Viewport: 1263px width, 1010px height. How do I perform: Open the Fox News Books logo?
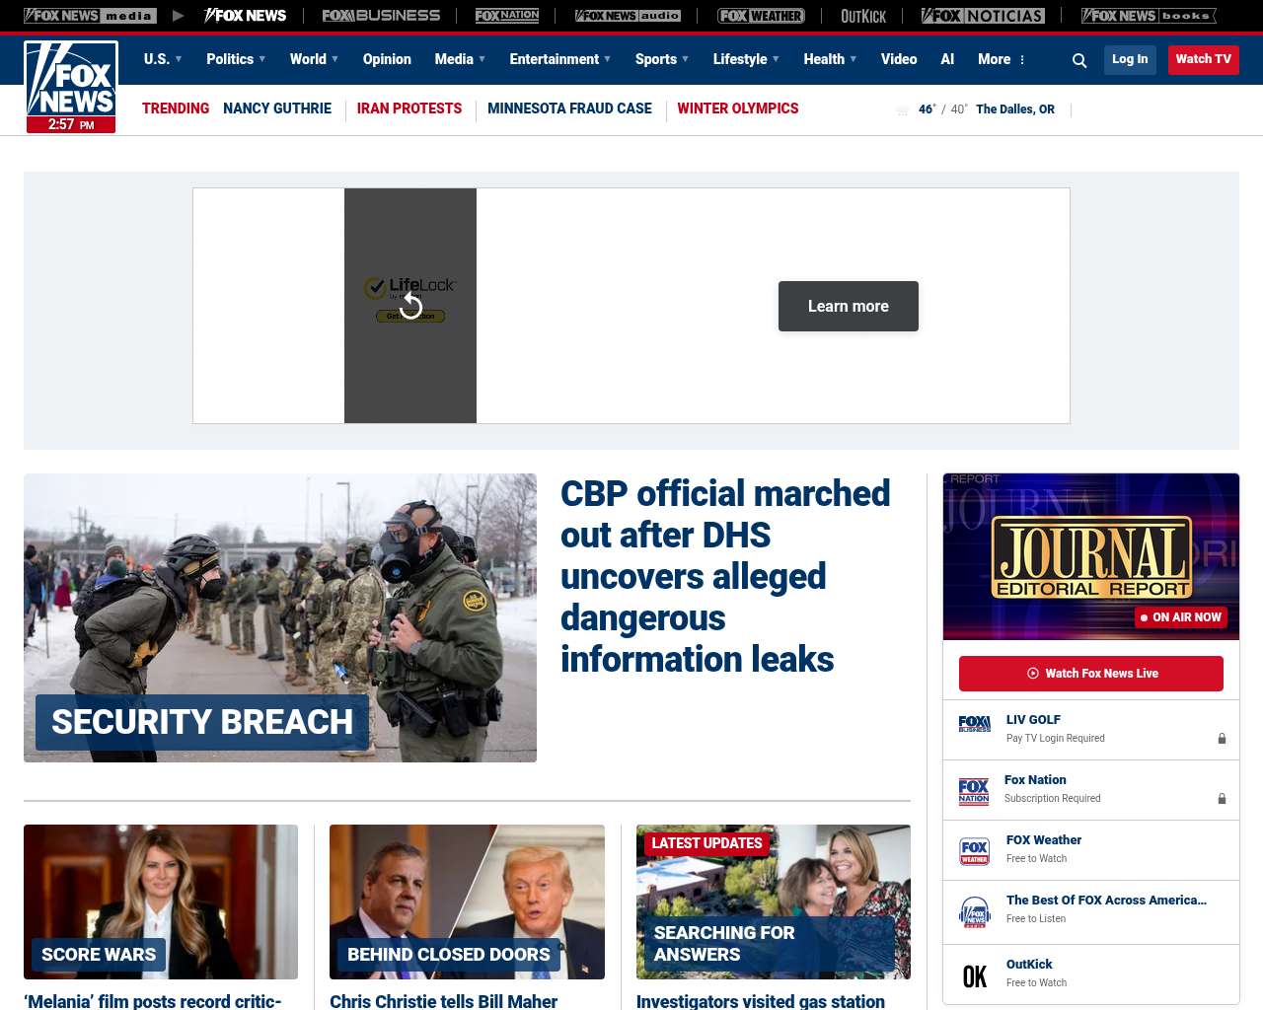(x=1149, y=16)
